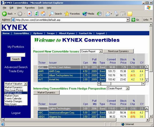
Task: Open the Advanced Search link
Action: (16, 67)
